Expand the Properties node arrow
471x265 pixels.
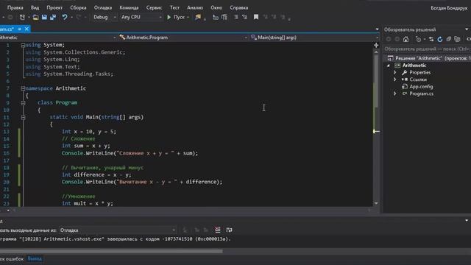point(395,72)
